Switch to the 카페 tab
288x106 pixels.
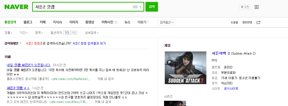(x=43, y=22)
